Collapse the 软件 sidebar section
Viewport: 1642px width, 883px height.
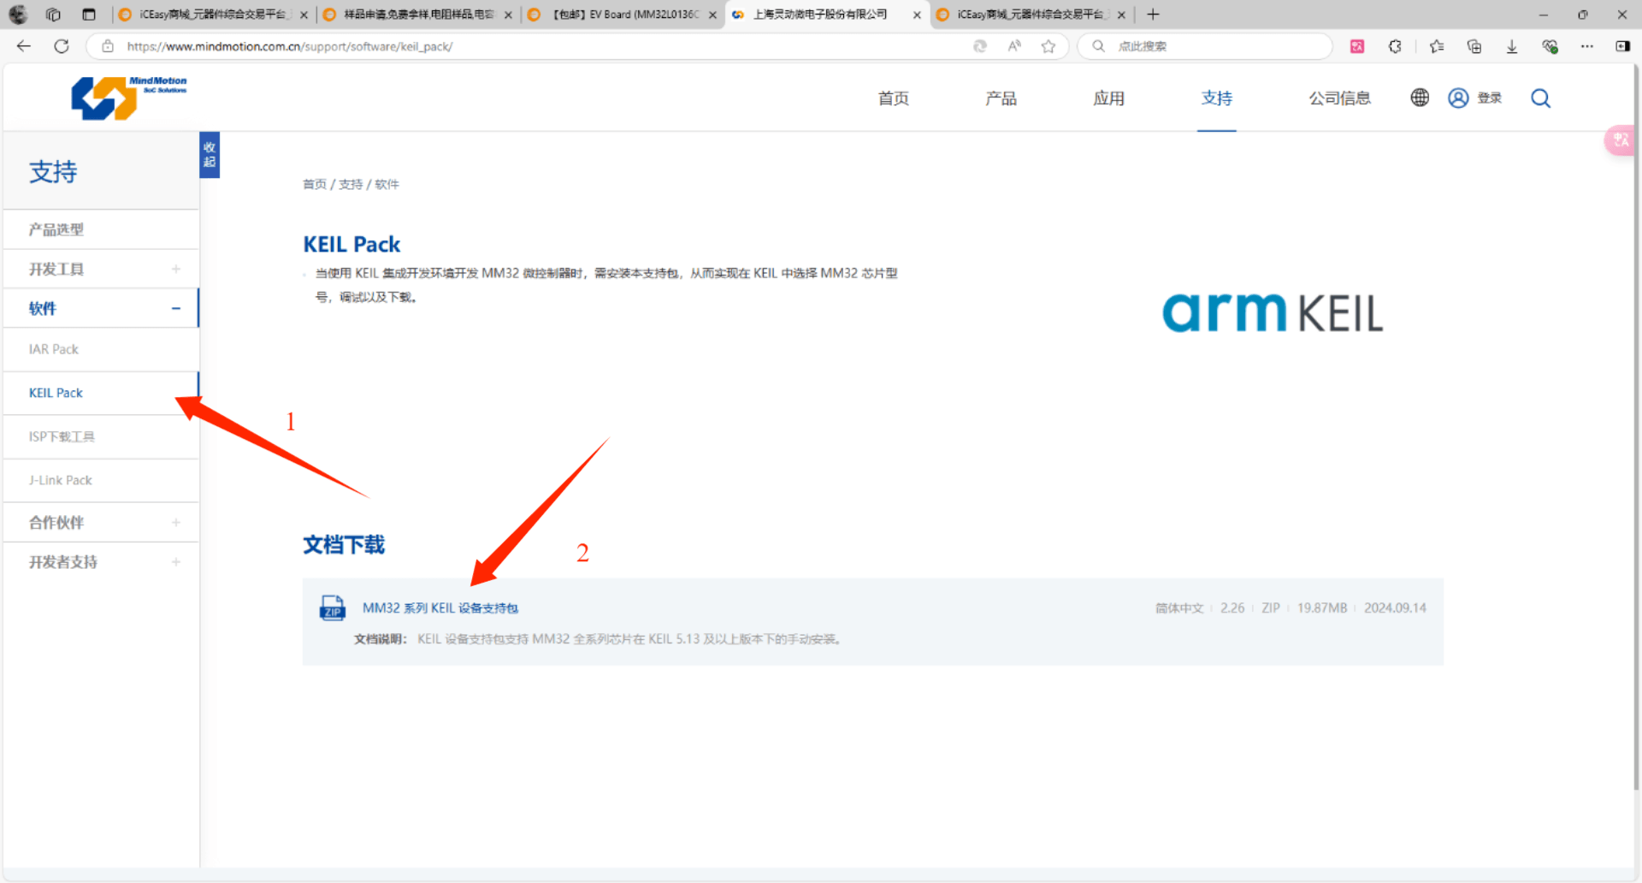(175, 309)
